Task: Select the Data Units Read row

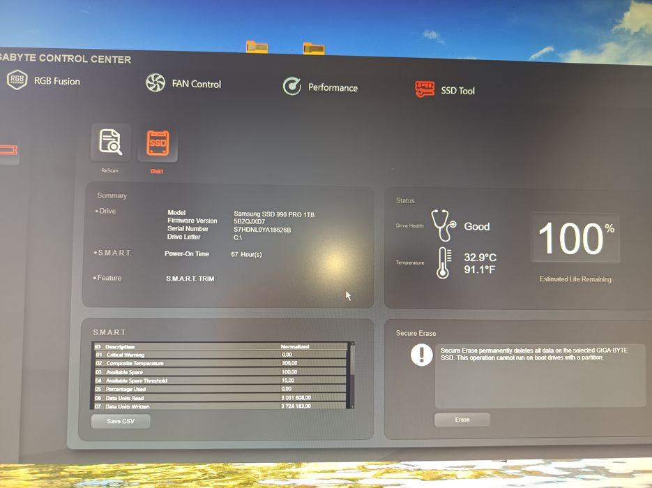Action: click(x=220, y=398)
